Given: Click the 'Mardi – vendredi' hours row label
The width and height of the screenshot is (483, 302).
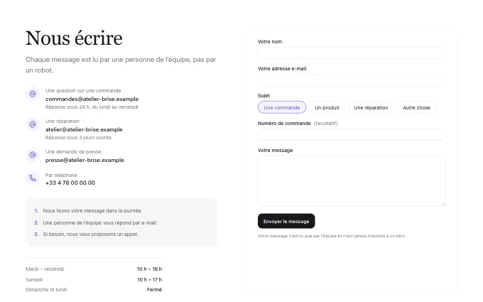Looking at the screenshot, I should (45, 269).
